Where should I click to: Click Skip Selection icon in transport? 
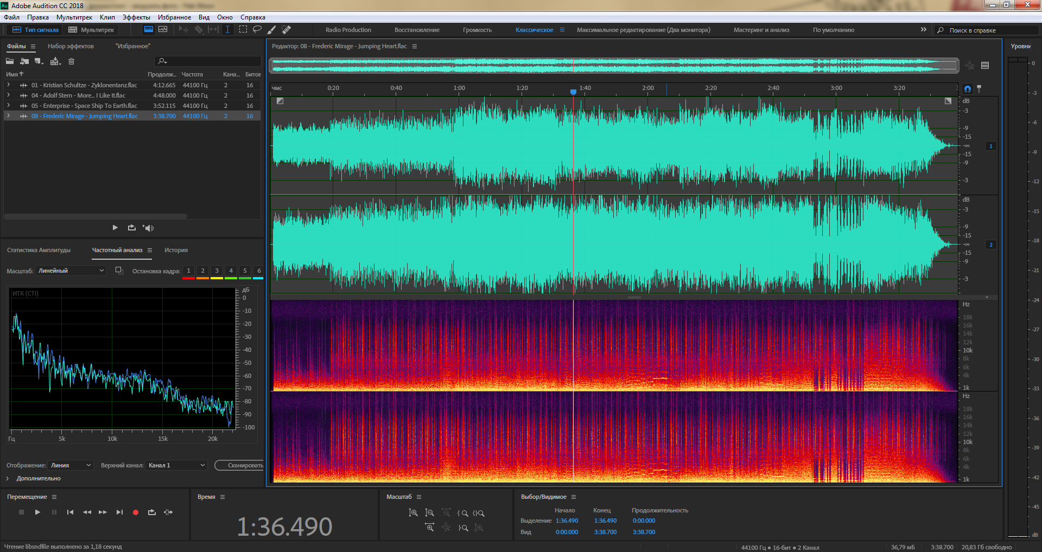[x=168, y=512]
